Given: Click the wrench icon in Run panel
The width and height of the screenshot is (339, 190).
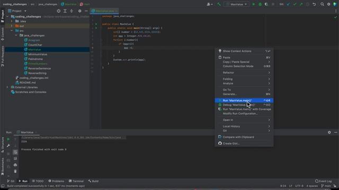Looking at the screenshot, I should click(8, 146).
